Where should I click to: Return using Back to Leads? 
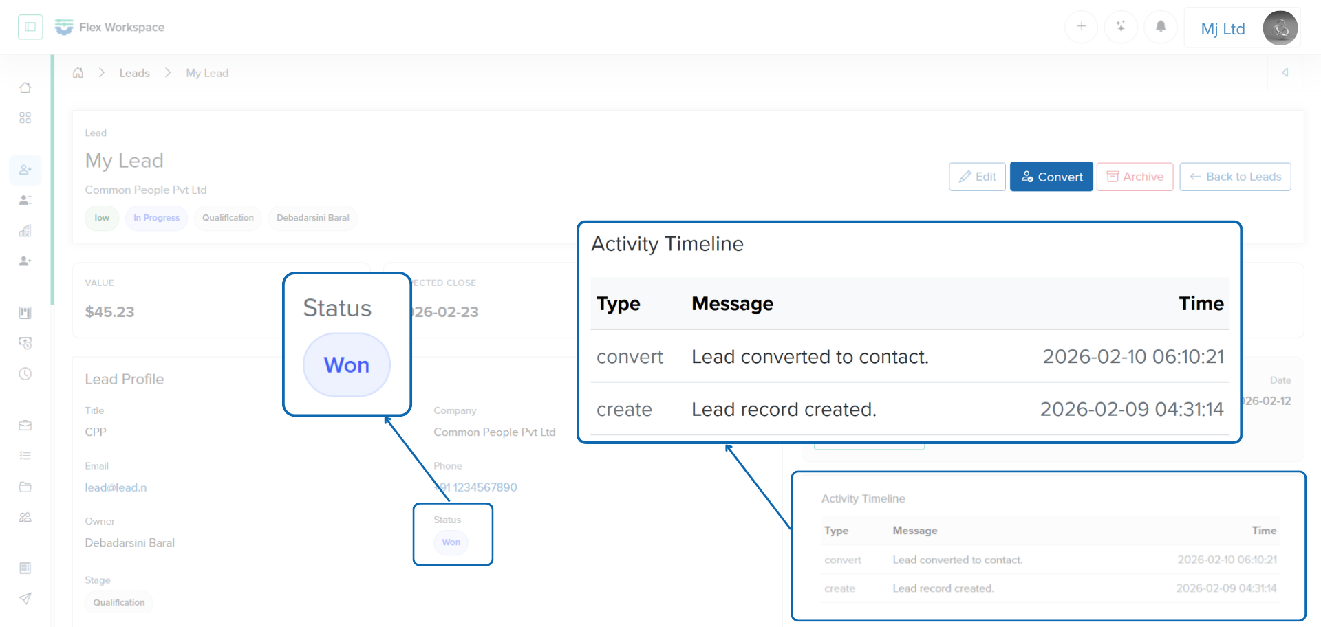[1235, 177]
